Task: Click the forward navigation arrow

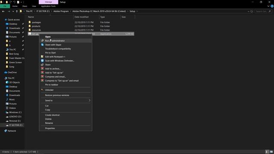Action: pos(9,12)
